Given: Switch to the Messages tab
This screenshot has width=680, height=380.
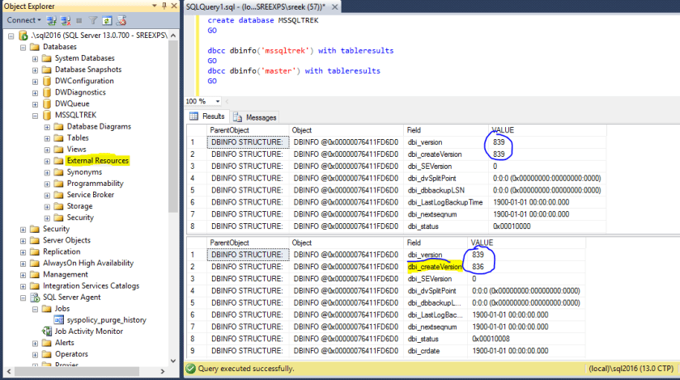Looking at the screenshot, I should coord(260,117).
